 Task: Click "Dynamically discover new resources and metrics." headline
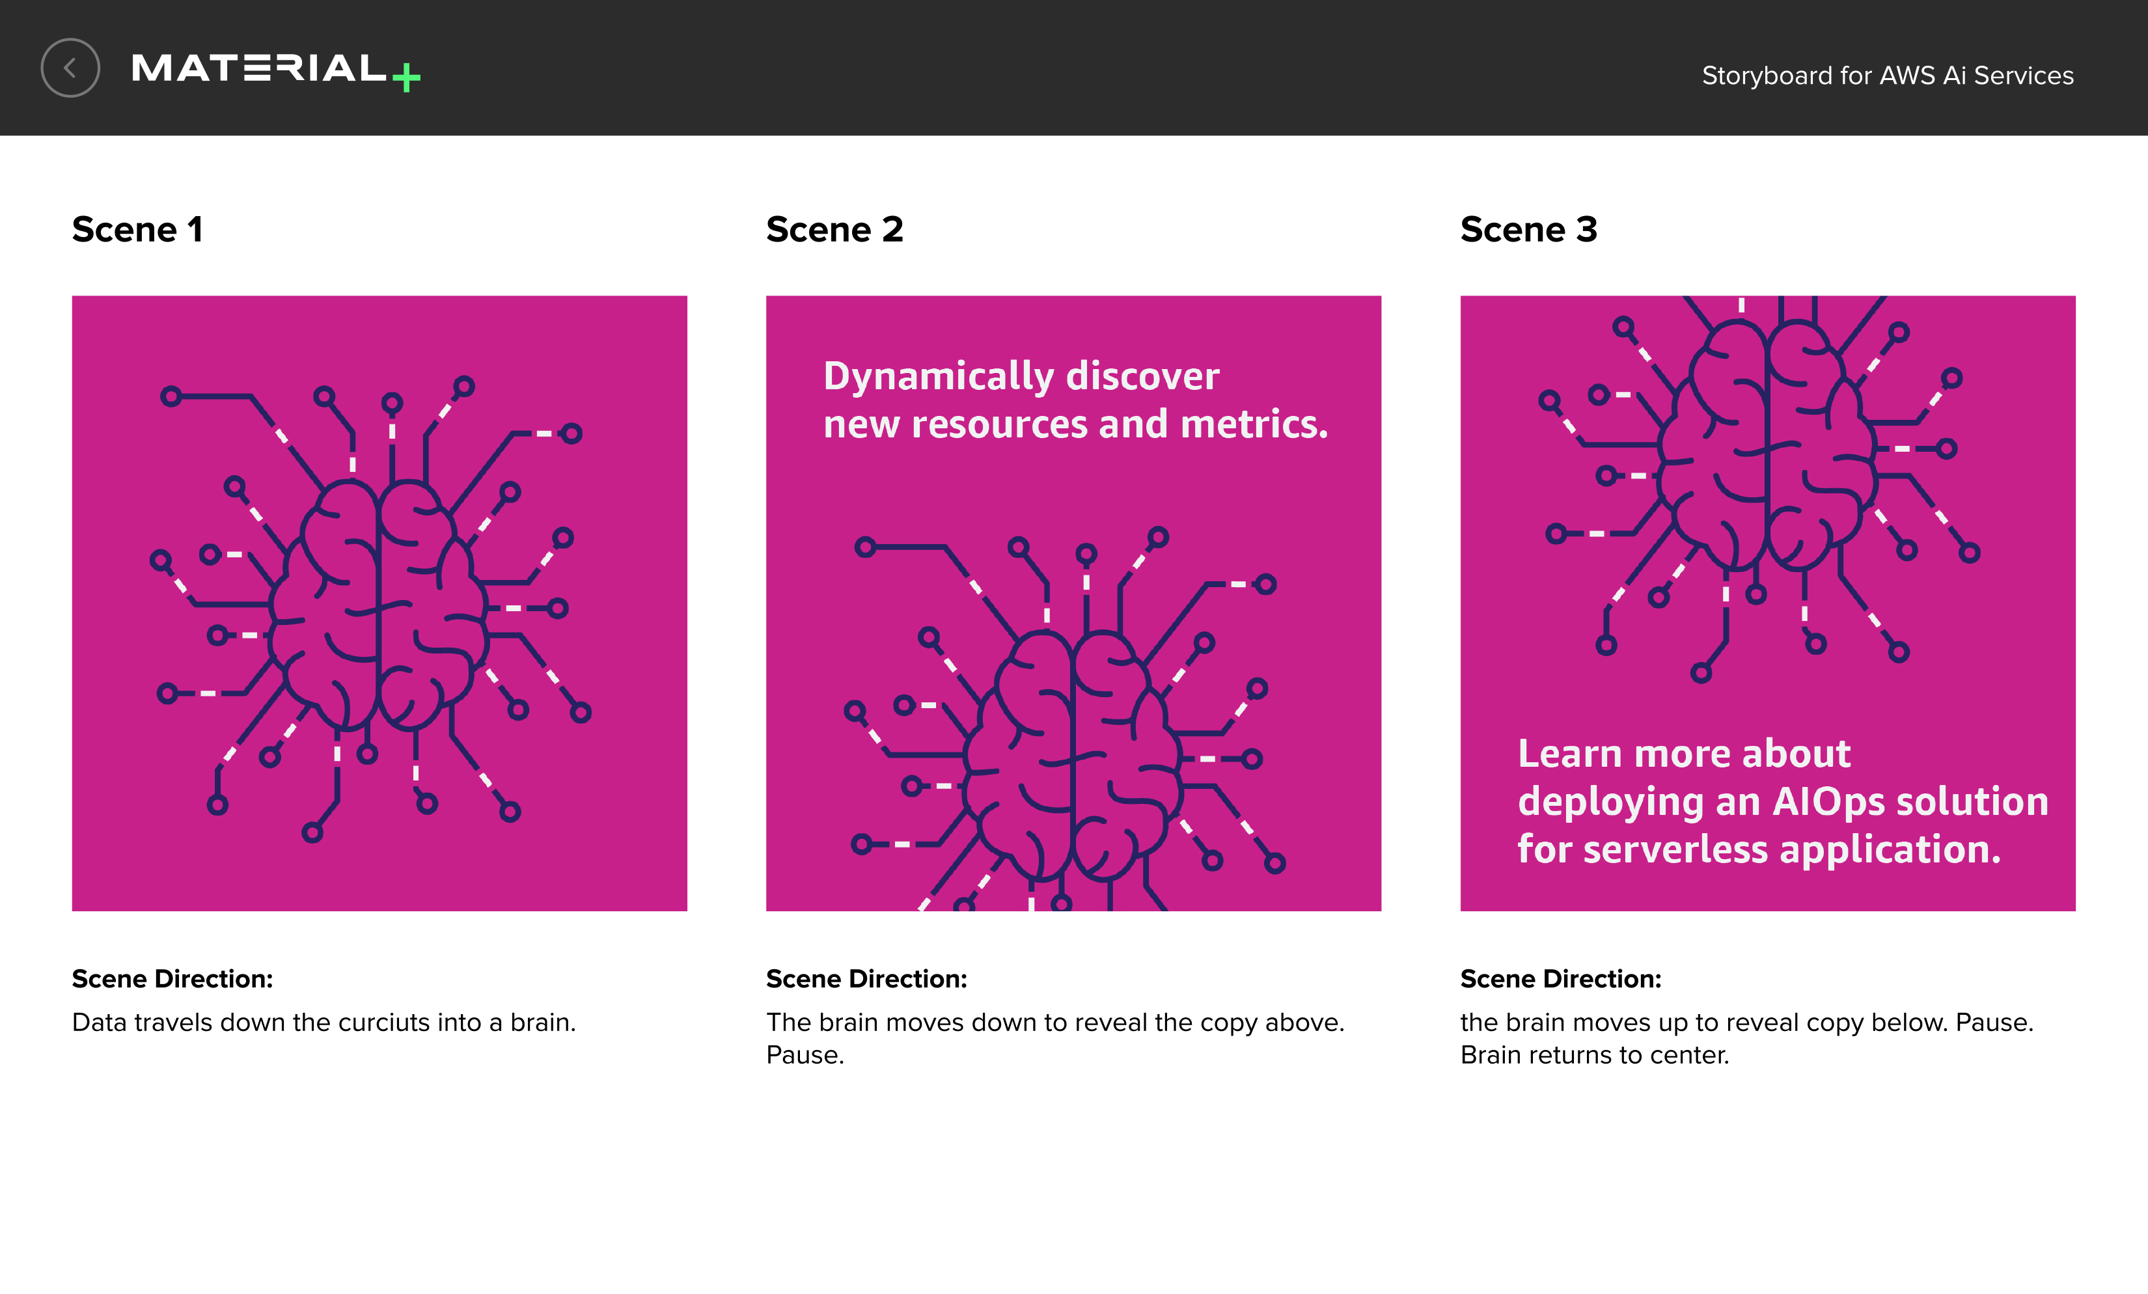tap(1075, 400)
